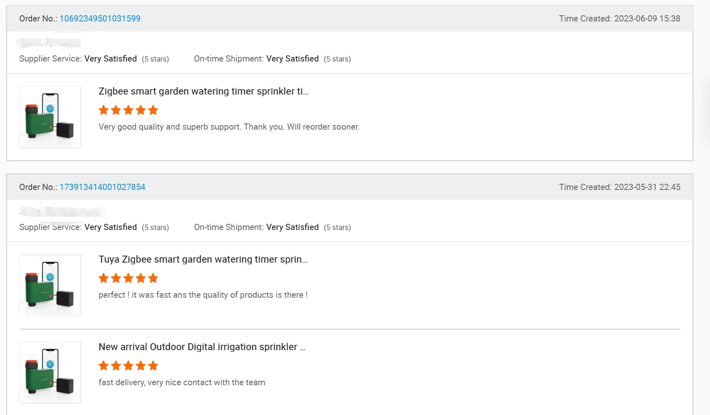Click the review "perfect ! it was fast"
The width and height of the screenshot is (710, 415).
[x=203, y=295]
